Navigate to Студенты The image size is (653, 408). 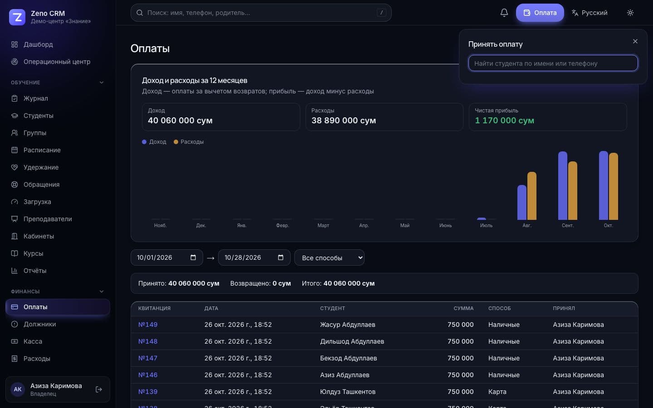point(58,116)
